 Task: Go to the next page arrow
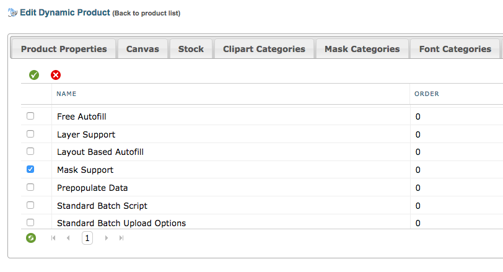point(107,238)
